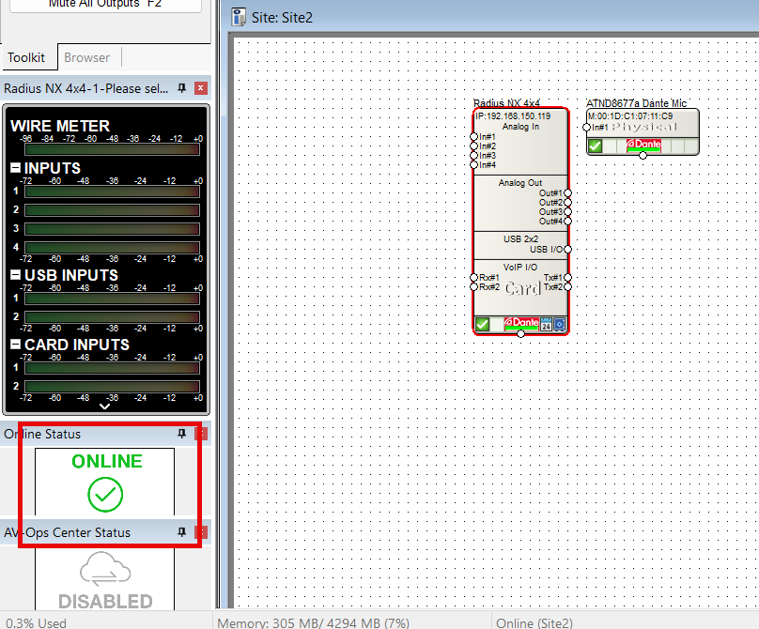Click the bottom Dante port of Radius NX

click(520, 334)
